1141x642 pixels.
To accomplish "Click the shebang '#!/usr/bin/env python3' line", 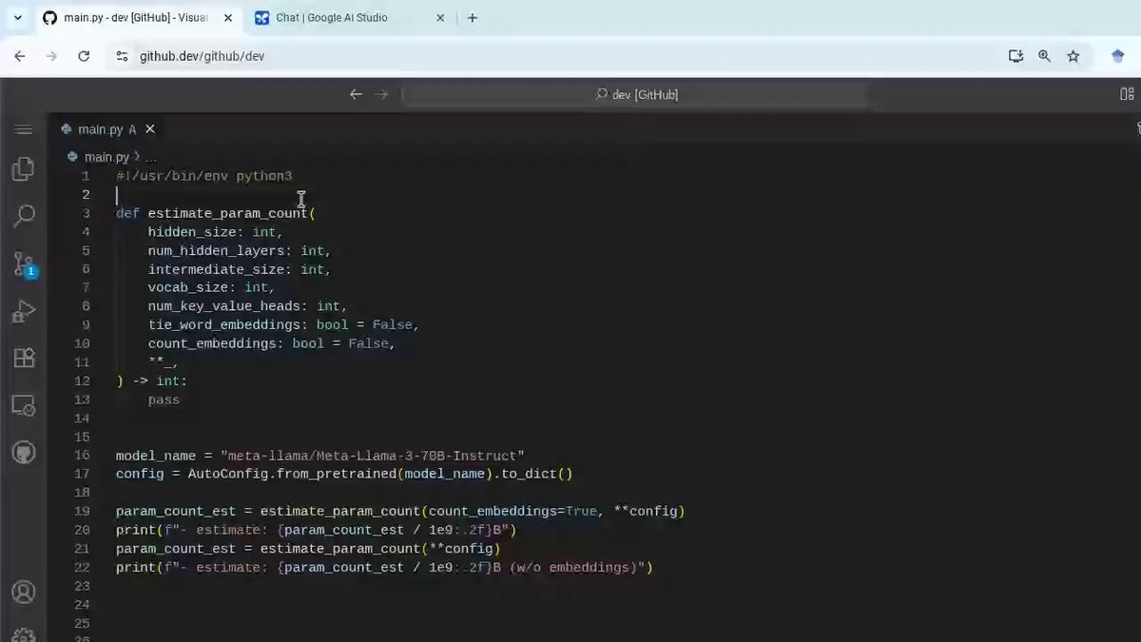I will click(204, 176).
